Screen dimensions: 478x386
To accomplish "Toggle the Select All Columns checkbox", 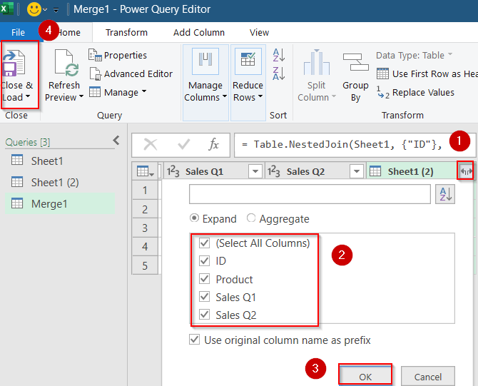I will pos(204,243).
